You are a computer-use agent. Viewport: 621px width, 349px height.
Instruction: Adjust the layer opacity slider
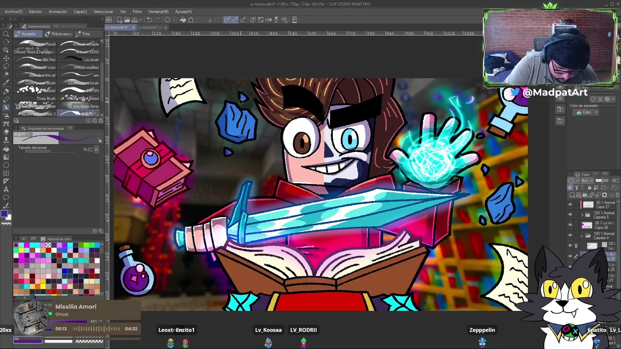tap(602, 180)
